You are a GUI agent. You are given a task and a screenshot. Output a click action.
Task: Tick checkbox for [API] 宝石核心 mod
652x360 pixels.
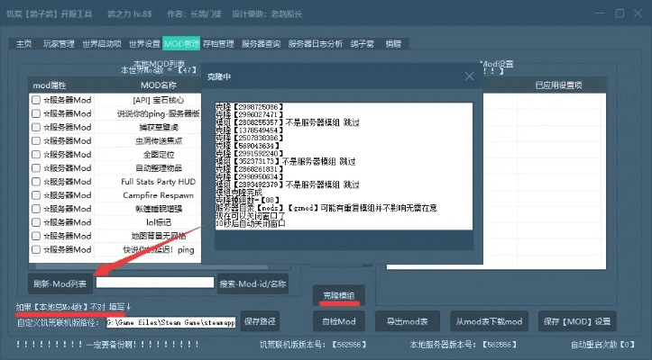pos(36,100)
